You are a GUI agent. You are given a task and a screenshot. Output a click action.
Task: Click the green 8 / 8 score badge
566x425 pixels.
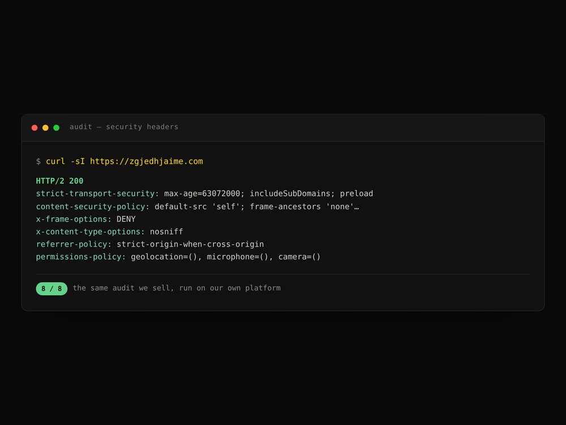[x=52, y=289]
